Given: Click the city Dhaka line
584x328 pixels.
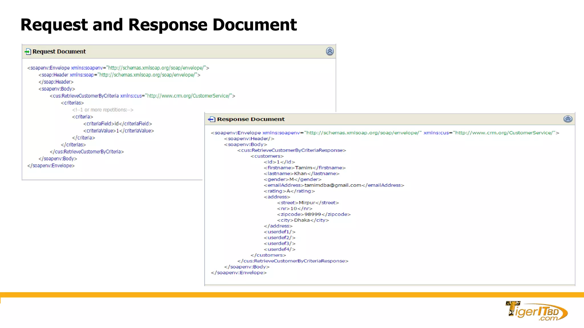Looking at the screenshot, I should [x=303, y=220].
